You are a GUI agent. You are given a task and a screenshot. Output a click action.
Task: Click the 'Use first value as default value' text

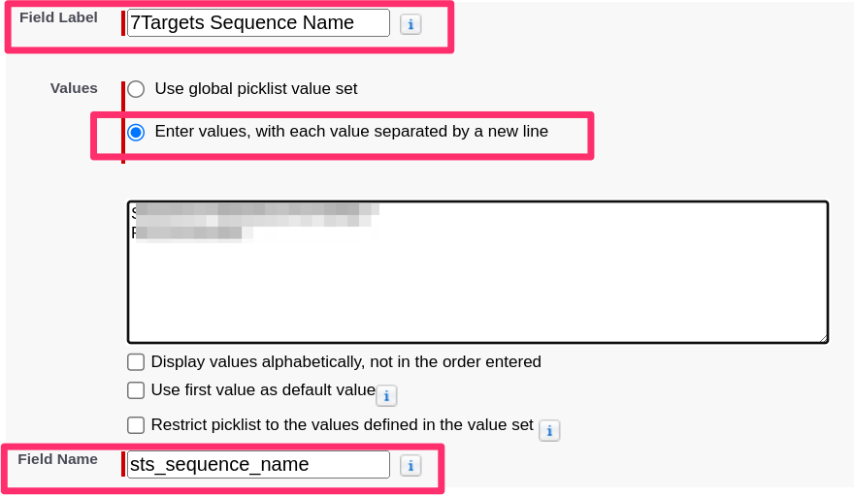[263, 390]
